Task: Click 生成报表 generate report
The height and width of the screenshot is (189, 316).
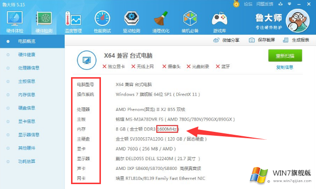Action: (x=296, y=40)
